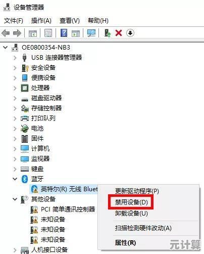Click the black down-arrow disable device toolbar icon
The width and height of the screenshot is (204, 254).
tap(130, 33)
